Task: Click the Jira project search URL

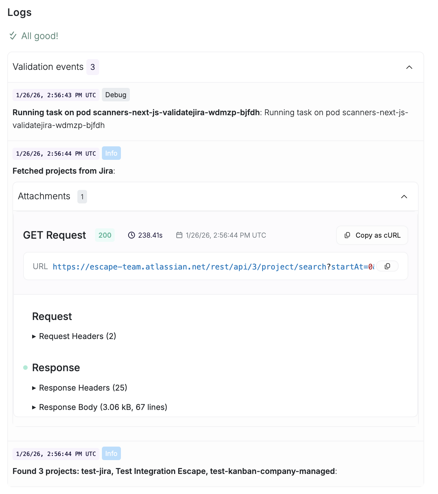Action: (190, 266)
